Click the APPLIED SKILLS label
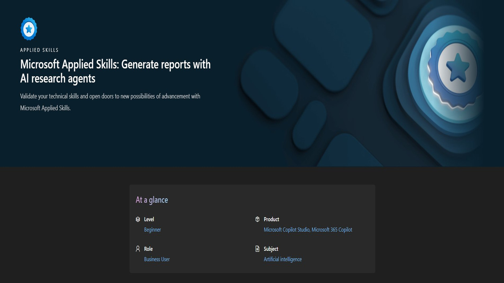This screenshot has width=504, height=283. tap(39, 50)
